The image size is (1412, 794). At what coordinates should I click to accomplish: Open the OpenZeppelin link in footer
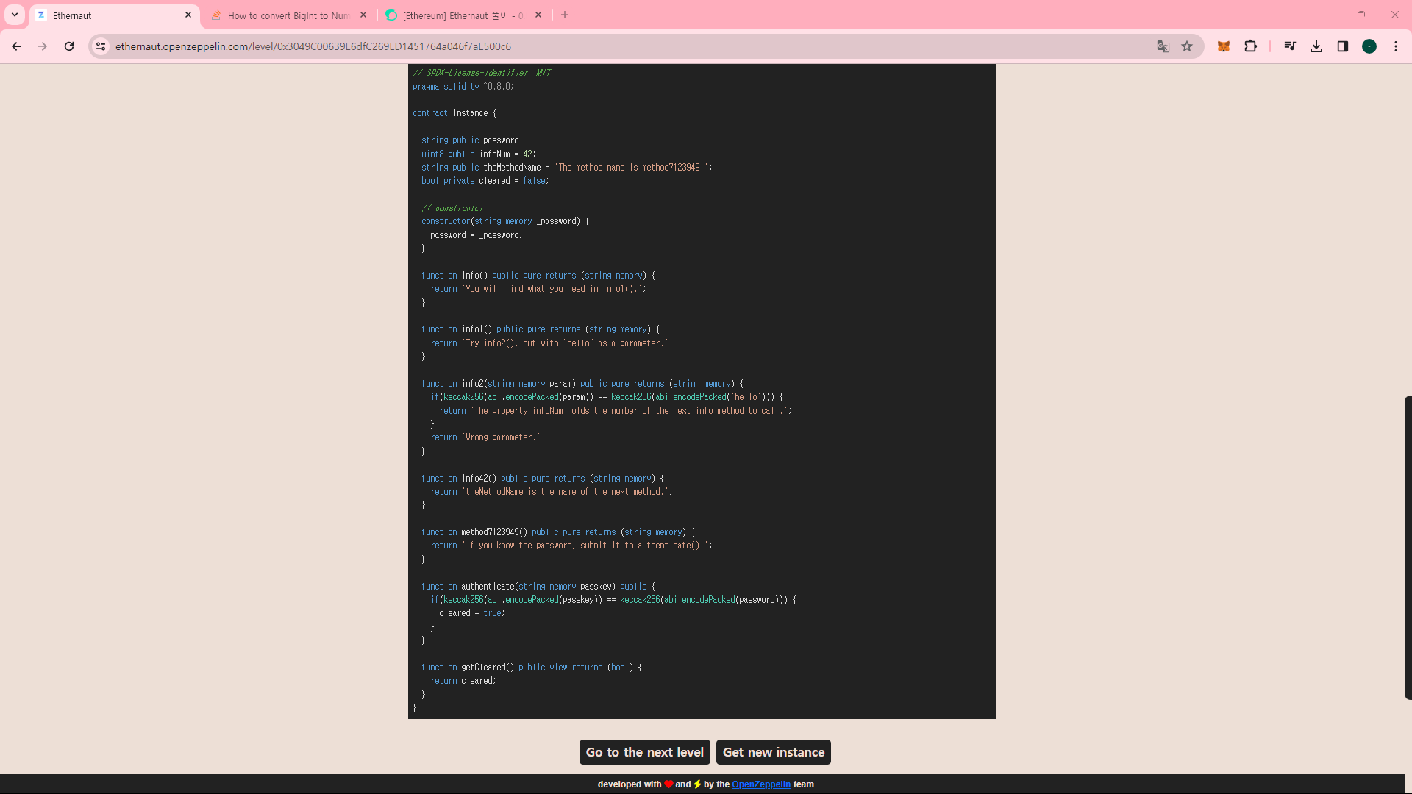coord(761,784)
